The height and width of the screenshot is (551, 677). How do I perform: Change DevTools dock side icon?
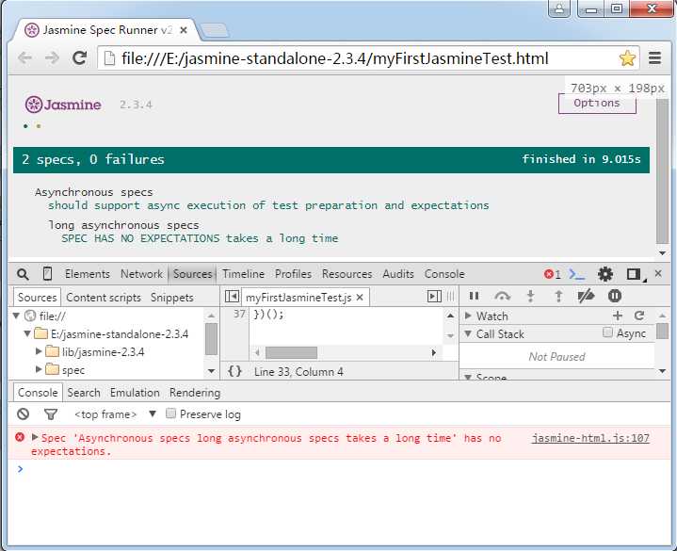click(x=634, y=274)
